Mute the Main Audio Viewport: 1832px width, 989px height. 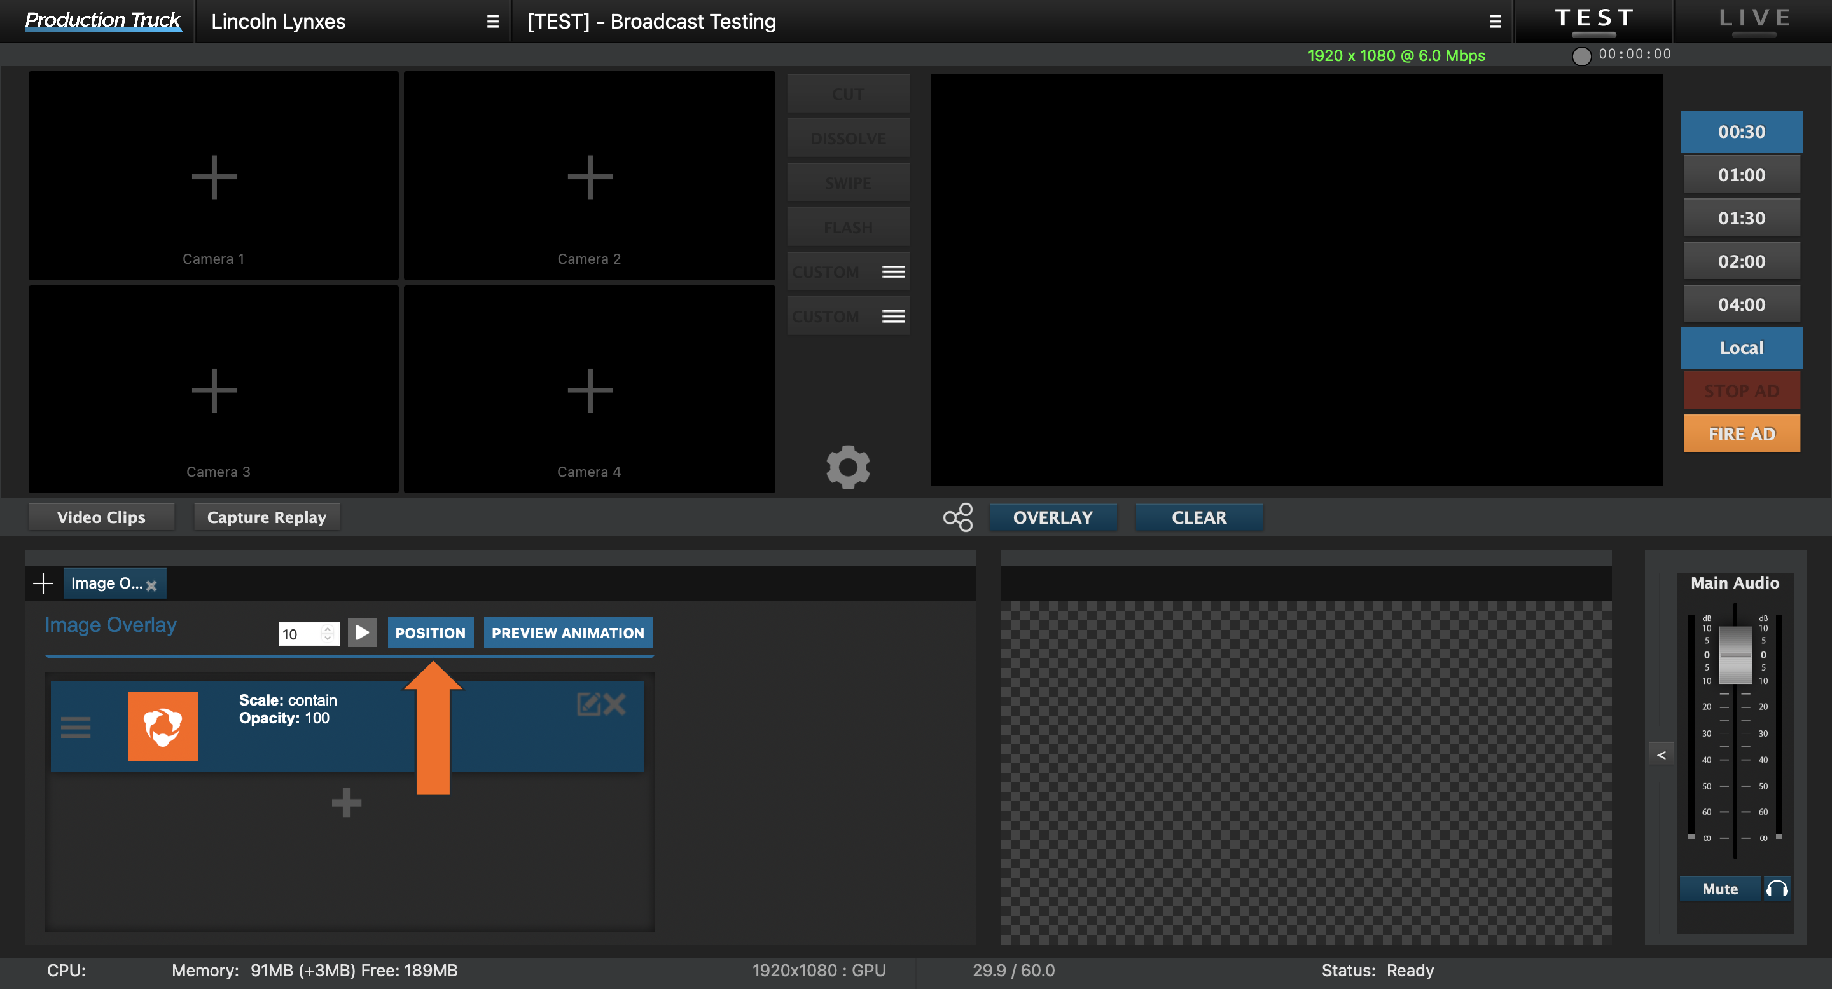(x=1719, y=888)
